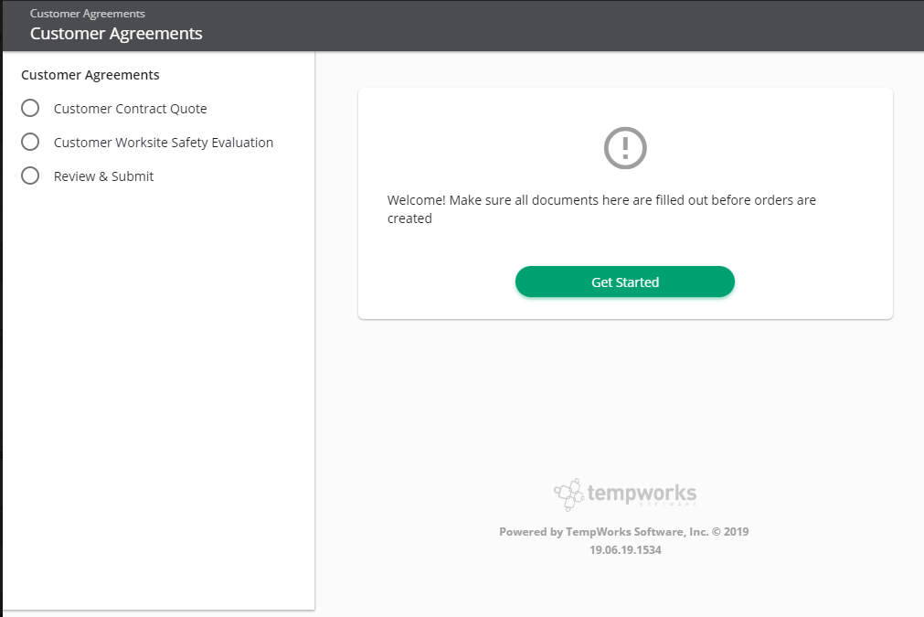Click the TempWorks logo icon
The width and height of the screenshot is (924, 617).
click(568, 494)
